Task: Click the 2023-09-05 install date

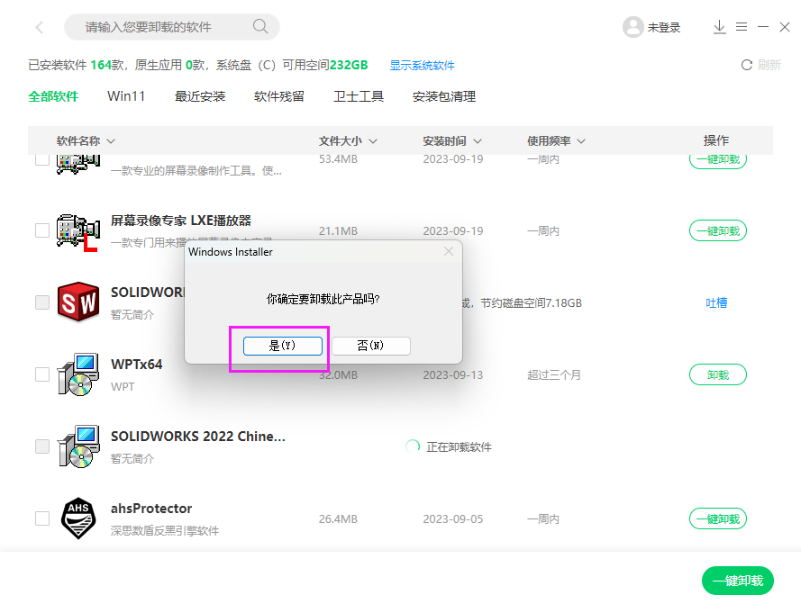Action: tap(452, 518)
